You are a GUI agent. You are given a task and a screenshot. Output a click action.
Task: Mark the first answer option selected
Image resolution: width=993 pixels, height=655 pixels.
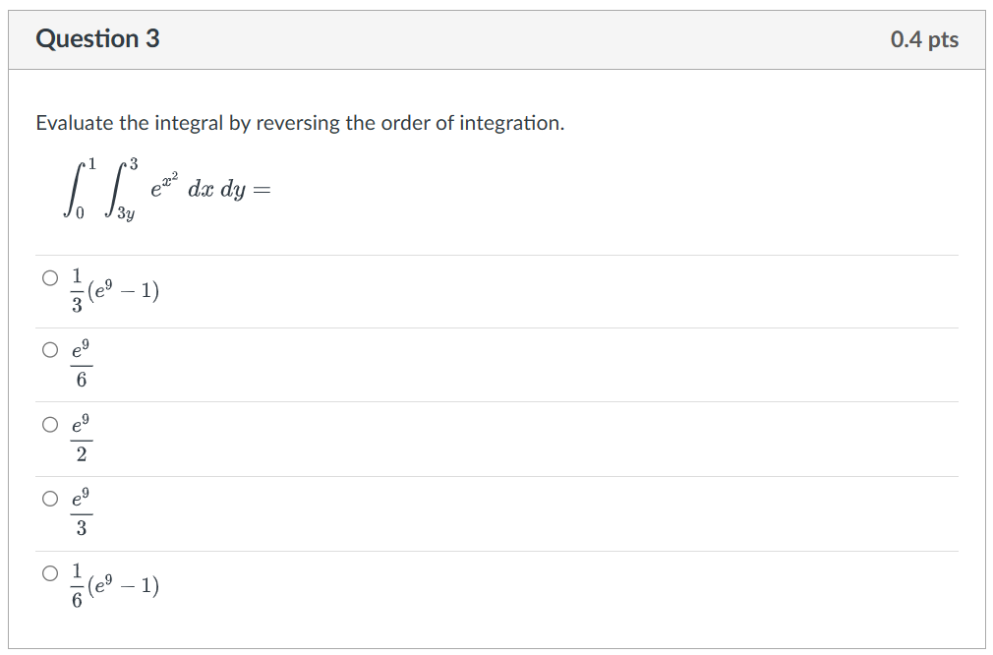pos(48,277)
